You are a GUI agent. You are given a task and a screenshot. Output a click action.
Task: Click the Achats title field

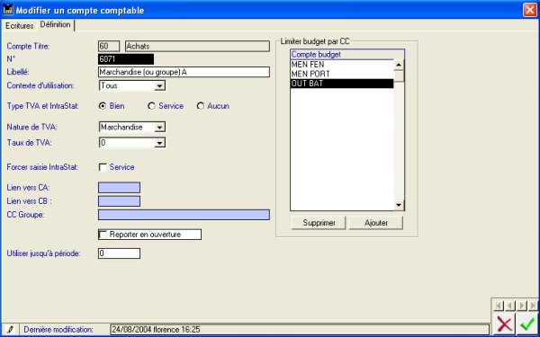point(197,47)
